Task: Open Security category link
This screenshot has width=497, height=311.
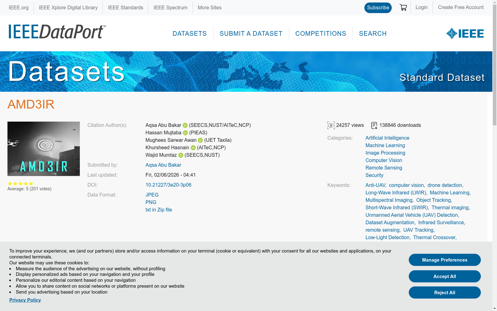Action: click(375, 175)
